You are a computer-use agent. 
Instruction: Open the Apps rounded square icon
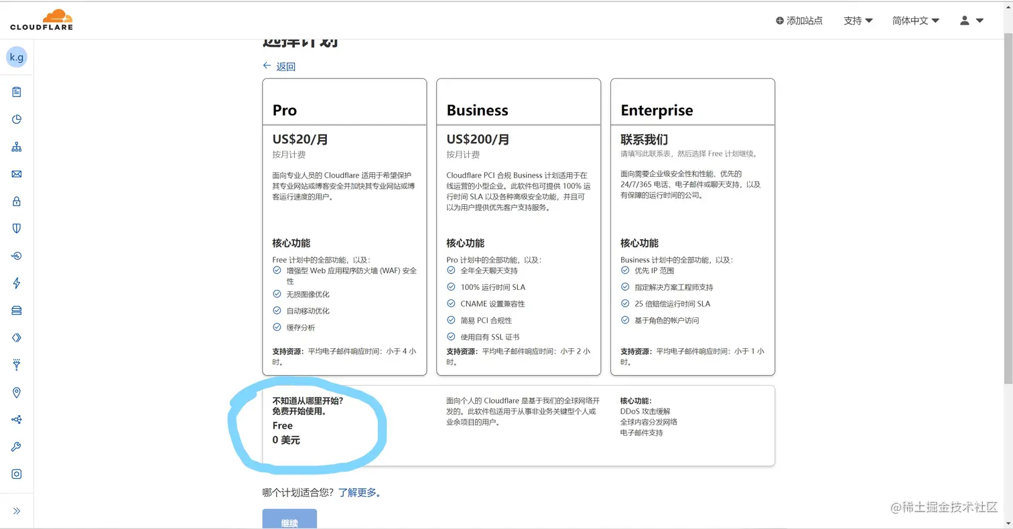coord(17,474)
